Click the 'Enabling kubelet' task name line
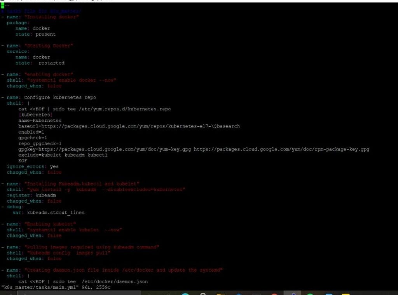 (38, 224)
